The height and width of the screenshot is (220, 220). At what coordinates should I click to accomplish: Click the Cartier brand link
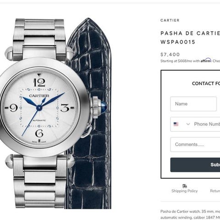click(x=170, y=20)
